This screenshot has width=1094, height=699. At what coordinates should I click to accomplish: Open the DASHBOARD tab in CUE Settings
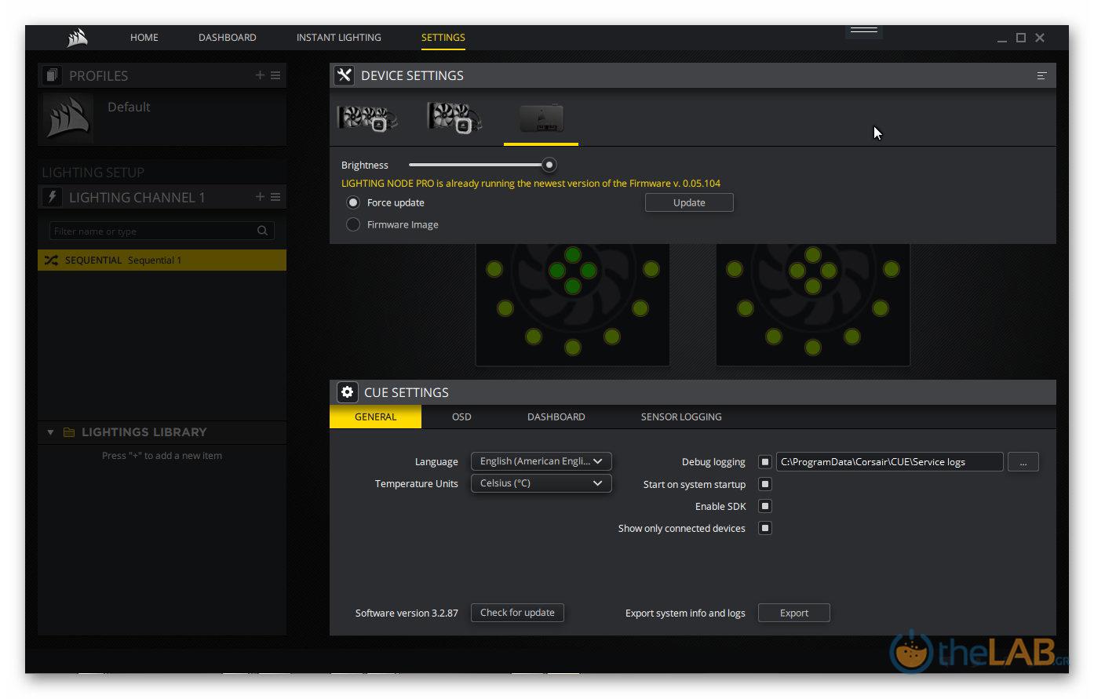(556, 417)
